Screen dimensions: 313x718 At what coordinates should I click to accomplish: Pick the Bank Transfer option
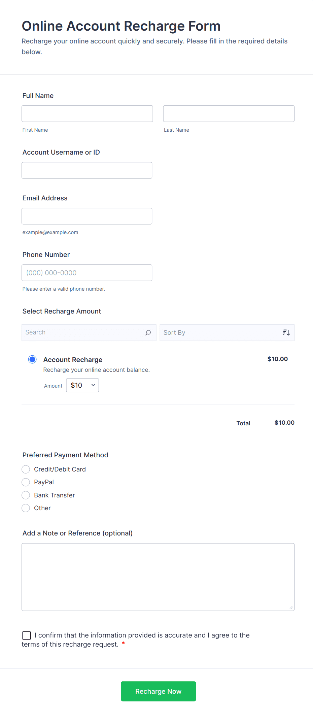(x=26, y=495)
